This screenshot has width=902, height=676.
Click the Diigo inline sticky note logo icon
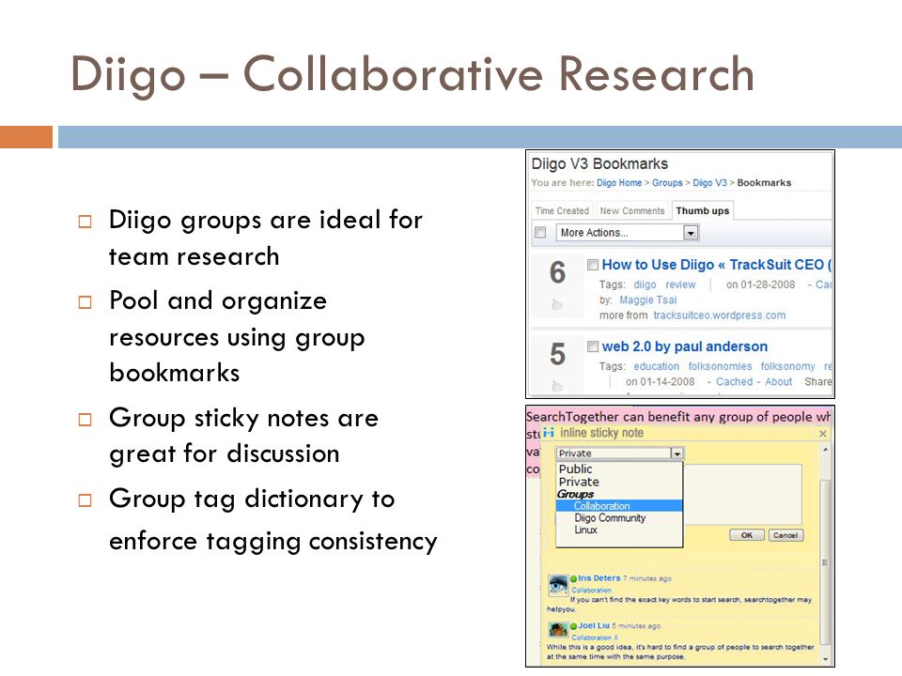tap(548, 433)
